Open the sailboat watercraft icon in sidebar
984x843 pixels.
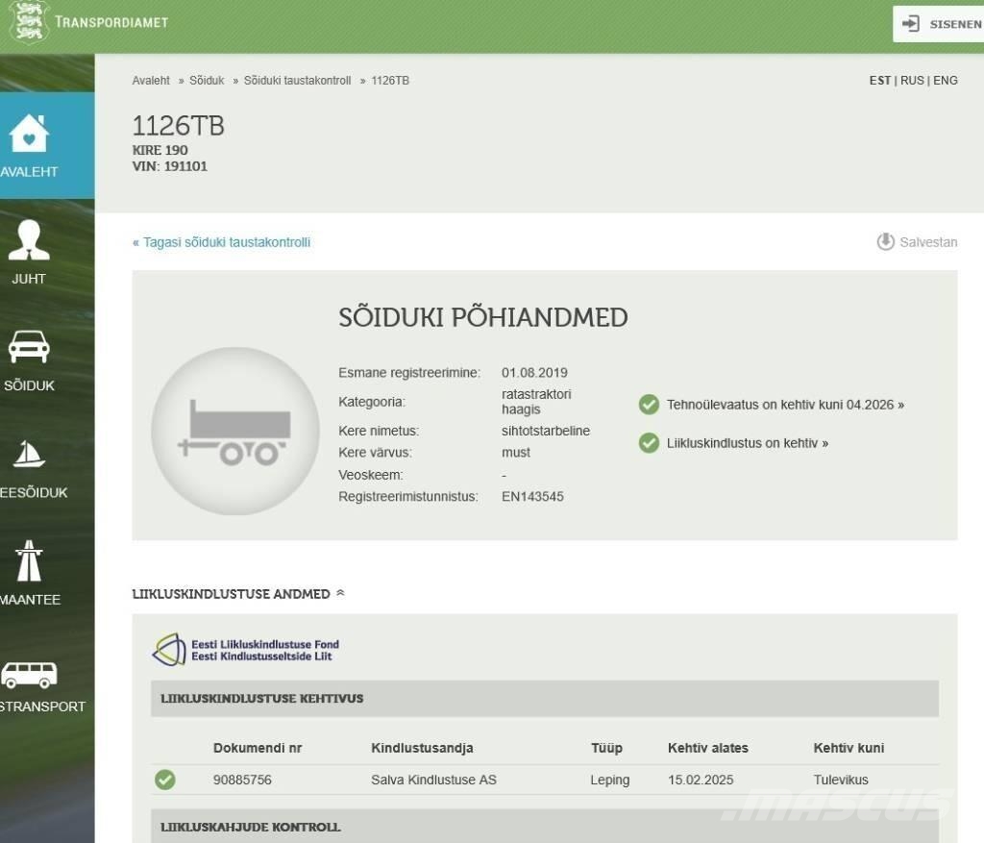coord(29,454)
